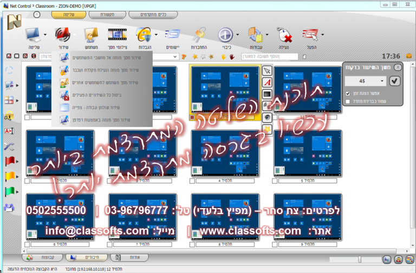Click the question mark help icon

click(184, 57)
